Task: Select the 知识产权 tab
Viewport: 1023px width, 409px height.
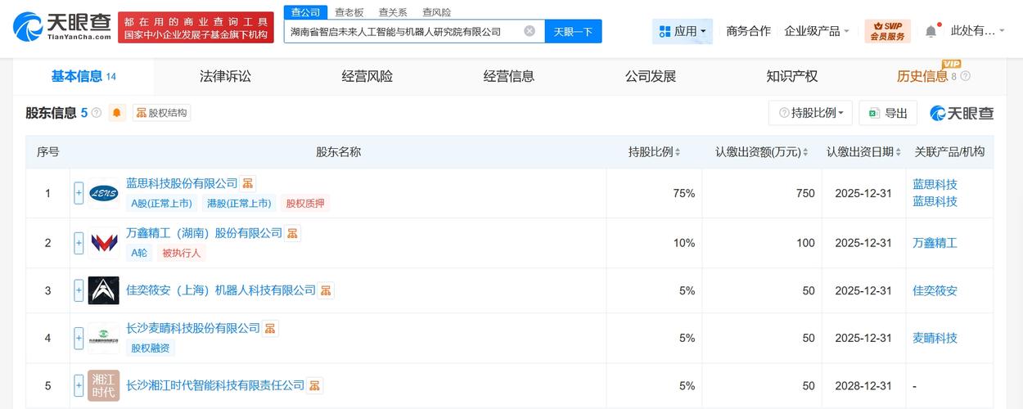Action: coord(791,76)
